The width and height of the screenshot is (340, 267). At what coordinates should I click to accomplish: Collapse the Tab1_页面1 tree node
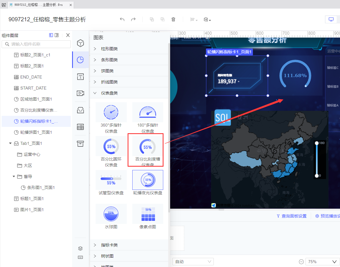(x=10, y=143)
